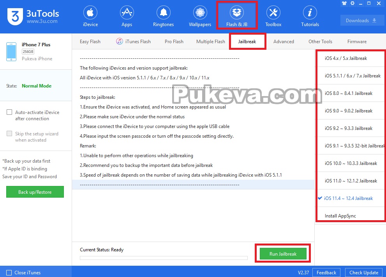Screen dimensions: 386x277
Task: Open the www.3u.com link
Action: 42,21
